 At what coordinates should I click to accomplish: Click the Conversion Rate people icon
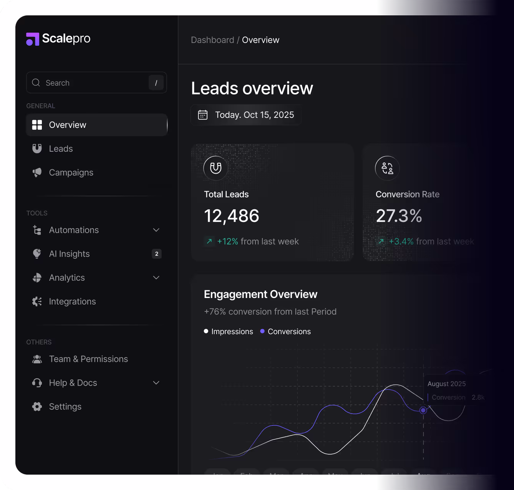(387, 168)
